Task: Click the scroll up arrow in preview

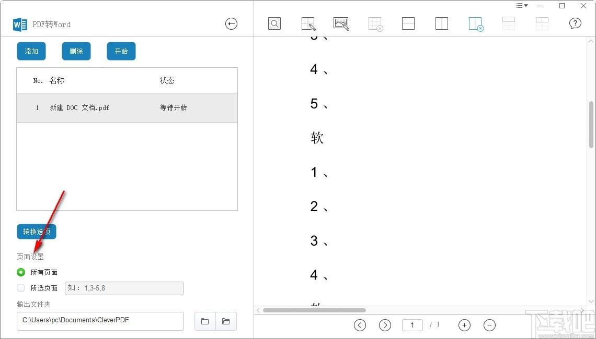Action: pos(591,41)
